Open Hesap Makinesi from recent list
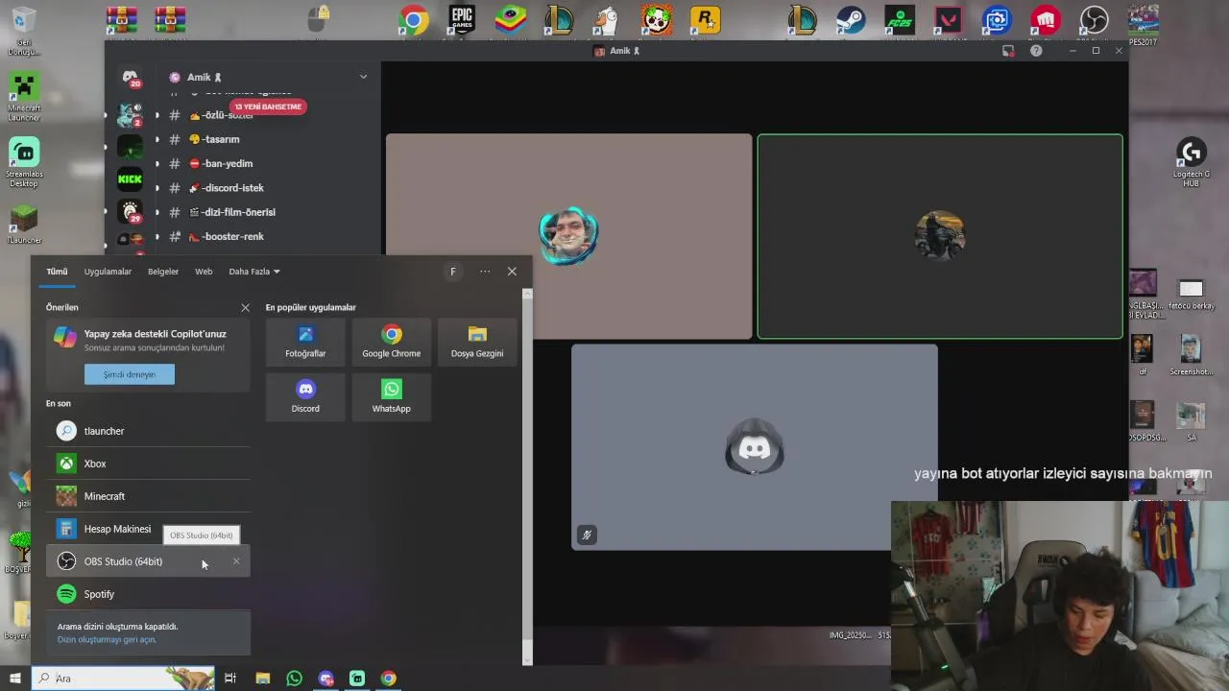 (x=148, y=529)
